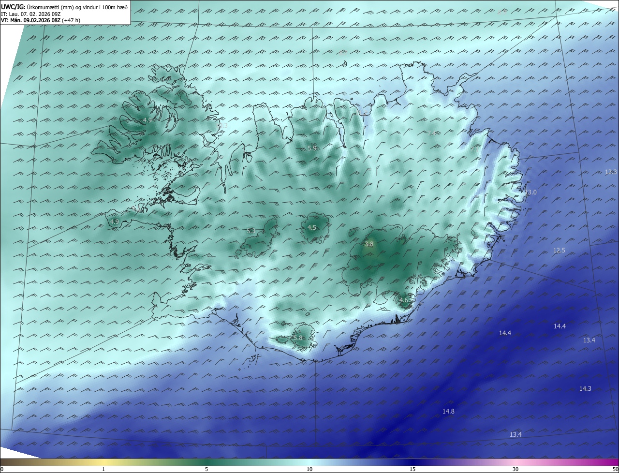This screenshot has height=473, width=619.
Task: Click the '1' tick label on the color bar
Action: pyautogui.click(x=103, y=469)
